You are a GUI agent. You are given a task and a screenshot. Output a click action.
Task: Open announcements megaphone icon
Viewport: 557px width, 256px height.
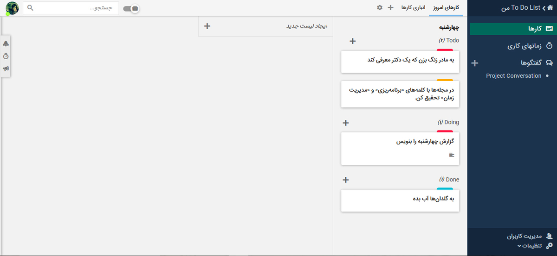[6, 69]
